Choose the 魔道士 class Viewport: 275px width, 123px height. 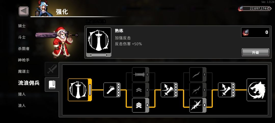(x=24, y=71)
